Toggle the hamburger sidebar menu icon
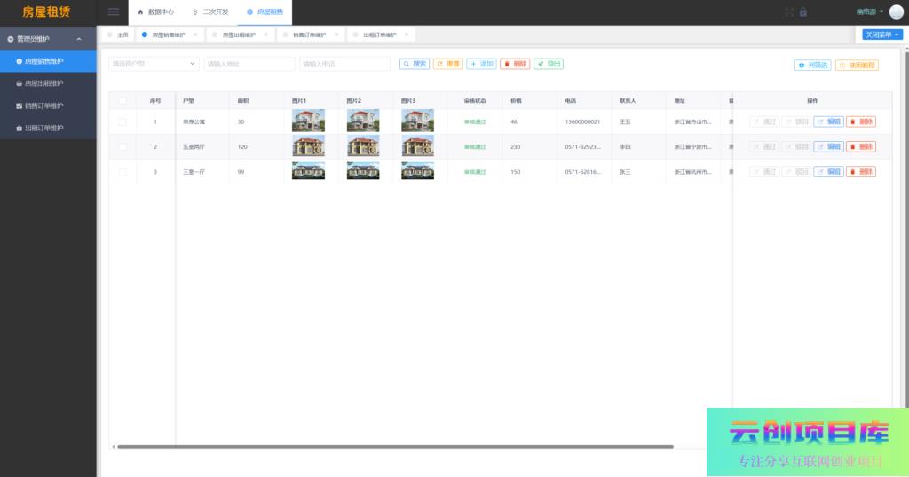The image size is (909, 477). [x=113, y=12]
